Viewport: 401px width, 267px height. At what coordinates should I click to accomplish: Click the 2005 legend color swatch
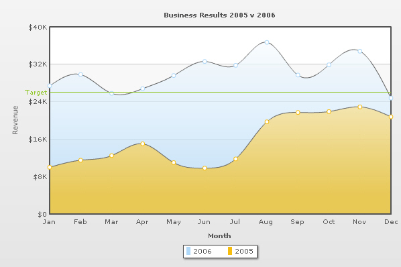[230, 251]
